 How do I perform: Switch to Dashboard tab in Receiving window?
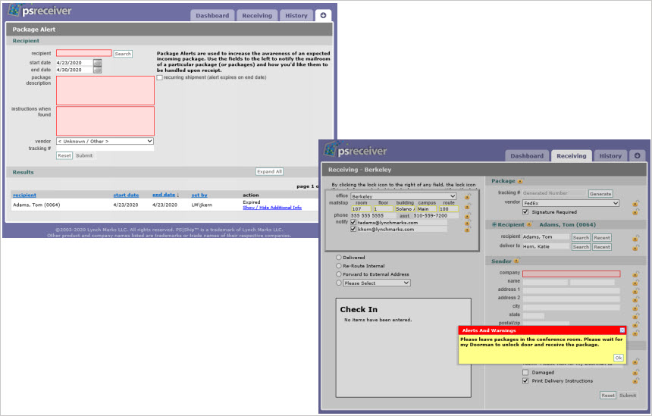(x=527, y=156)
